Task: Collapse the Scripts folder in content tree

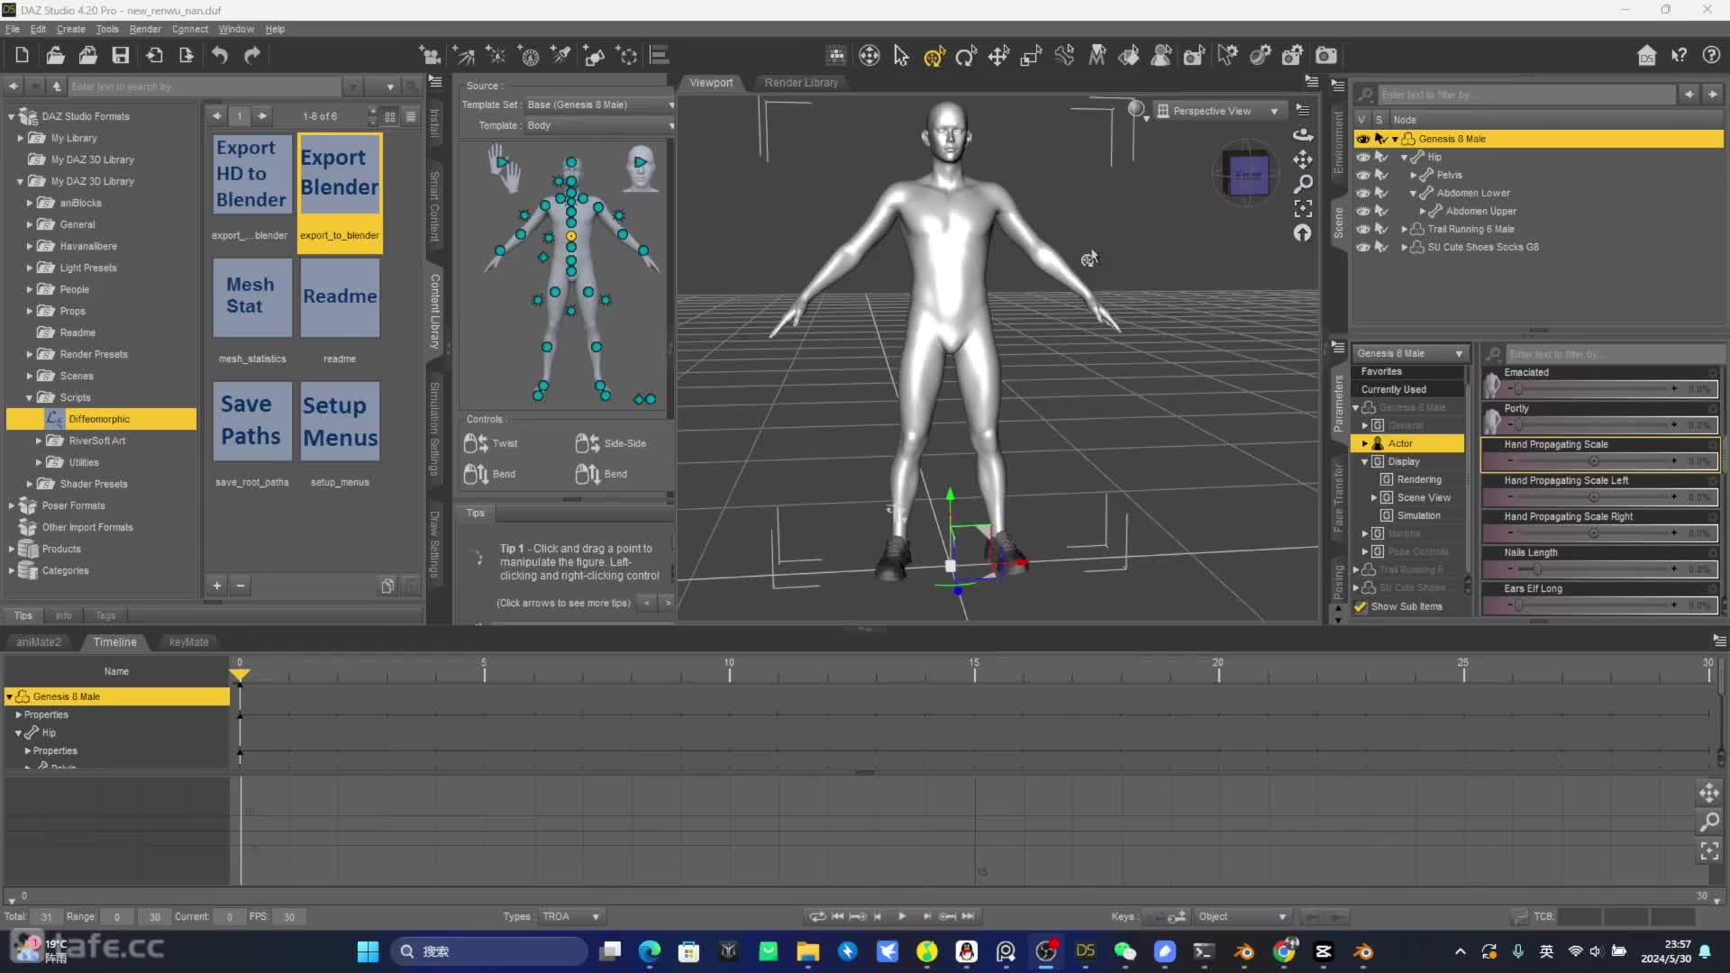Action: pos(29,397)
